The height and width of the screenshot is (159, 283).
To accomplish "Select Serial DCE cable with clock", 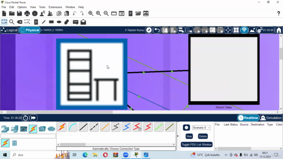I will 137,127.
